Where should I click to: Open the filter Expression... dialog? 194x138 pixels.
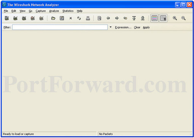[x=123, y=27]
